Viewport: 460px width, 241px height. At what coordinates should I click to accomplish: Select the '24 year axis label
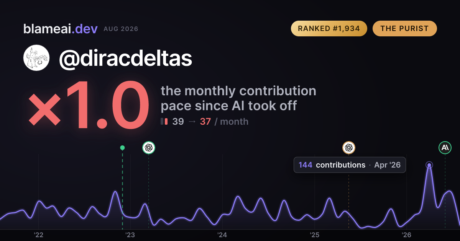click(x=222, y=235)
